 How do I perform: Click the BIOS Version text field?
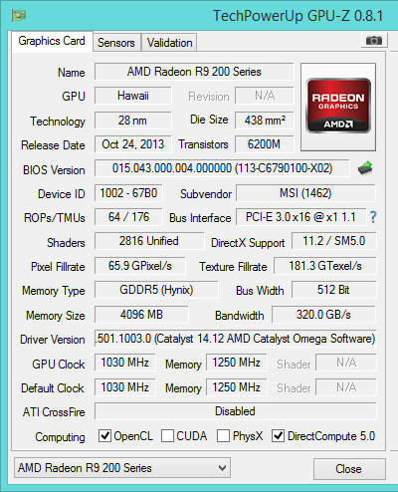[x=222, y=168]
